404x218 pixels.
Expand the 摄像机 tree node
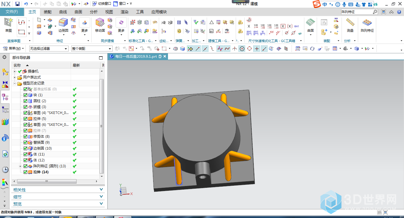15,71
